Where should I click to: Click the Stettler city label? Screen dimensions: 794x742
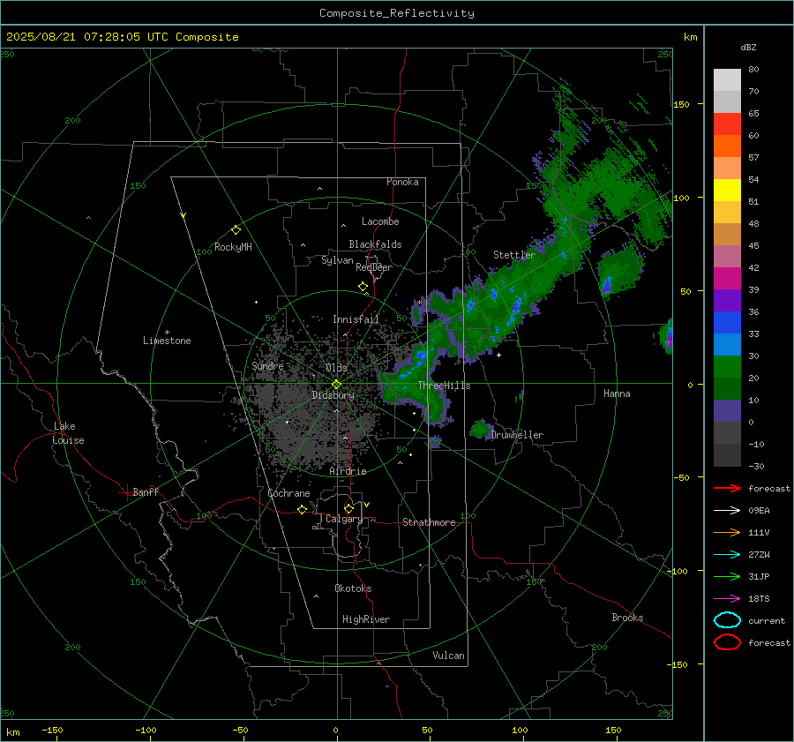click(514, 255)
